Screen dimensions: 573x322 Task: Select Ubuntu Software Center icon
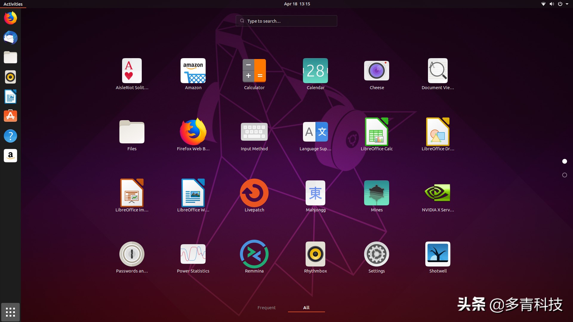click(x=11, y=116)
